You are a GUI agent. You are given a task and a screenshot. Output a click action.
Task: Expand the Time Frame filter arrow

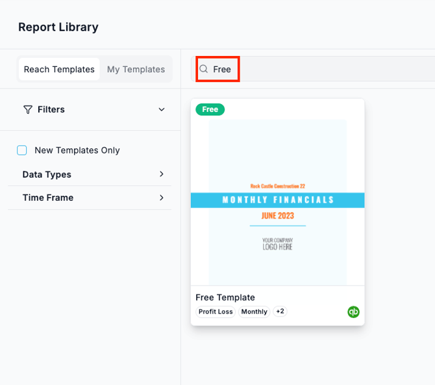pyautogui.click(x=162, y=198)
